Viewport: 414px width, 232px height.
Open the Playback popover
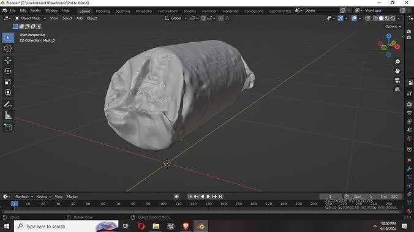pyautogui.click(x=24, y=196)
